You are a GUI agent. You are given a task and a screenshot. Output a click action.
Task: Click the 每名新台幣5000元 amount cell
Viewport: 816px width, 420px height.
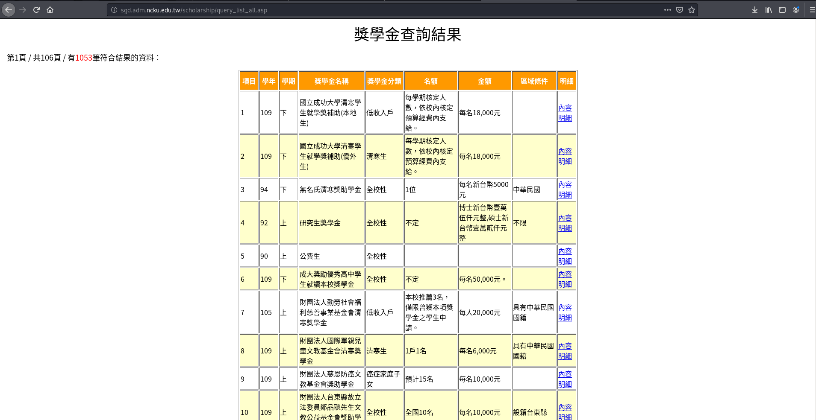pos(485,190)
